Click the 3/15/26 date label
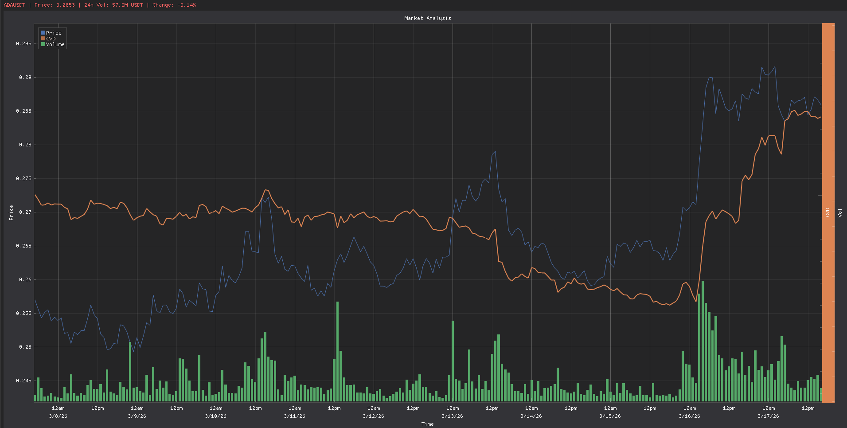 [x=610, y=416]
